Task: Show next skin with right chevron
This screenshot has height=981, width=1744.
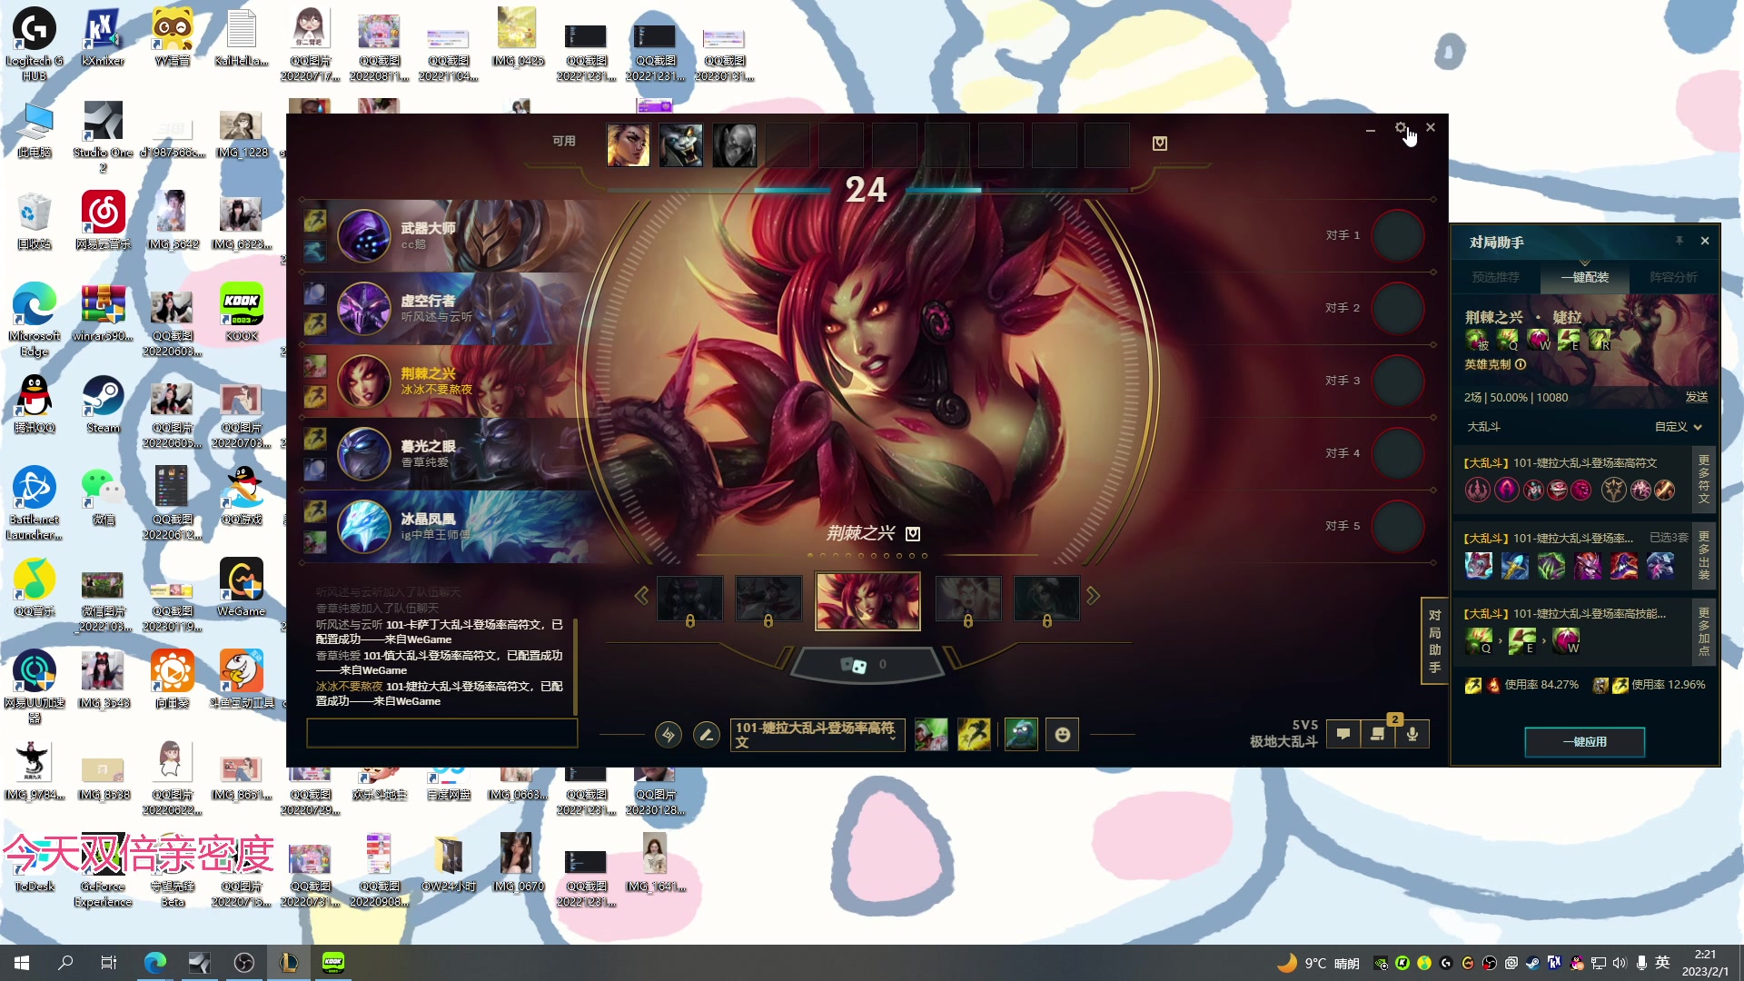Action: coord(1093,596)
